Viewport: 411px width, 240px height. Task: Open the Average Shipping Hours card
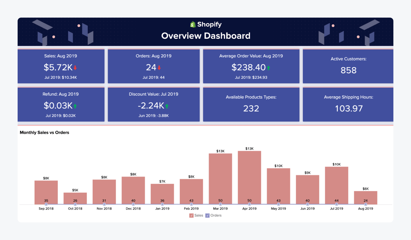[348, 104]
